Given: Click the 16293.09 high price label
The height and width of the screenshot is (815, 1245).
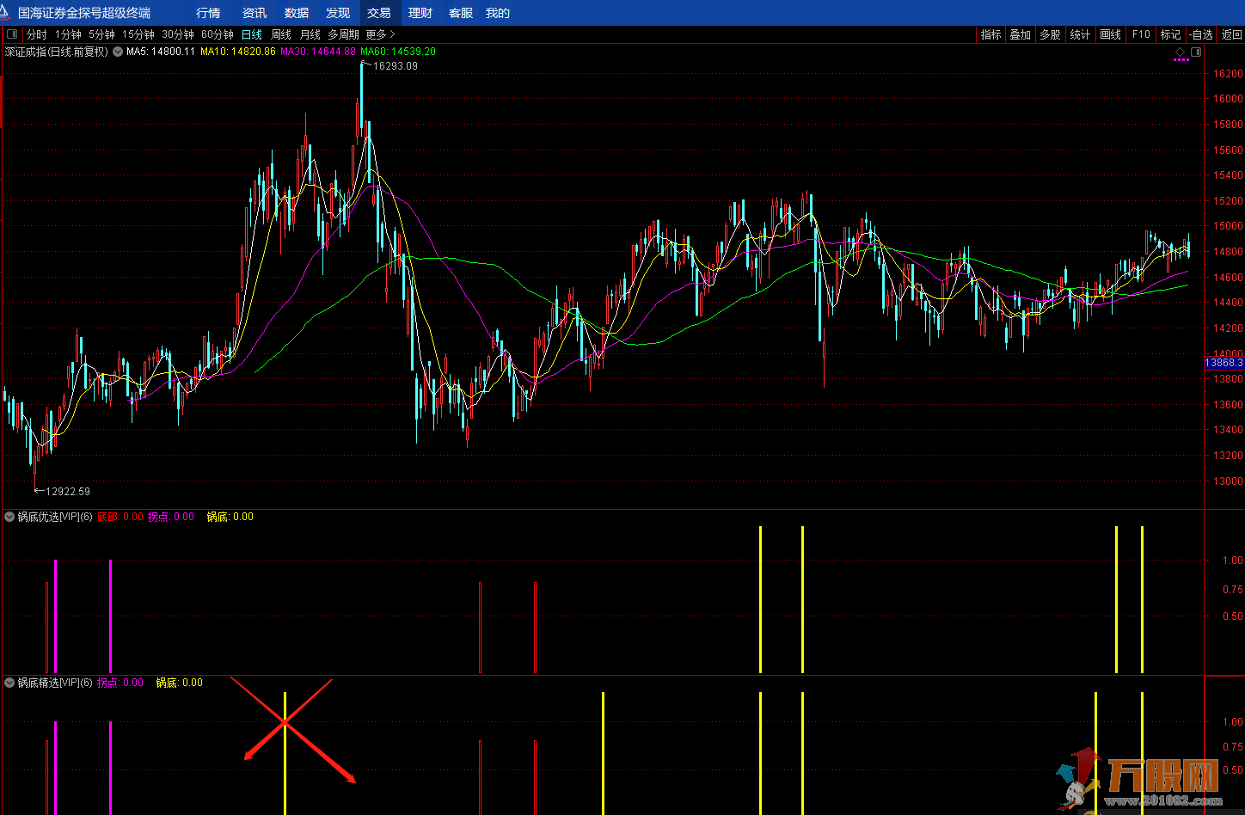Looking at the screenshot, I should pyautogui.click(x=395, y=66).
